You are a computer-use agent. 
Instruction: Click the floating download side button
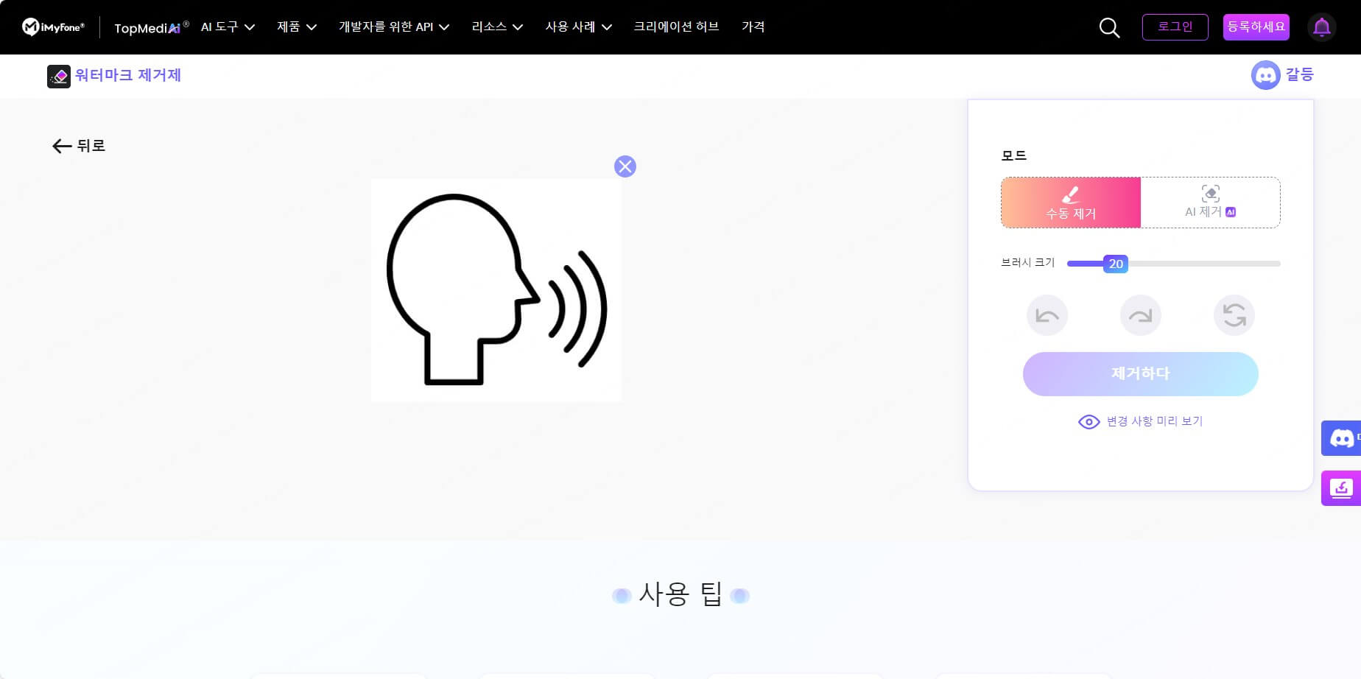[x=1341, y=488]
